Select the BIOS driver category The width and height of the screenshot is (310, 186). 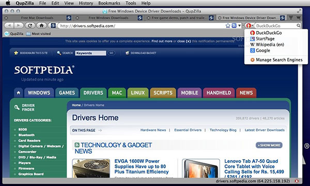[x=23, y=130]
